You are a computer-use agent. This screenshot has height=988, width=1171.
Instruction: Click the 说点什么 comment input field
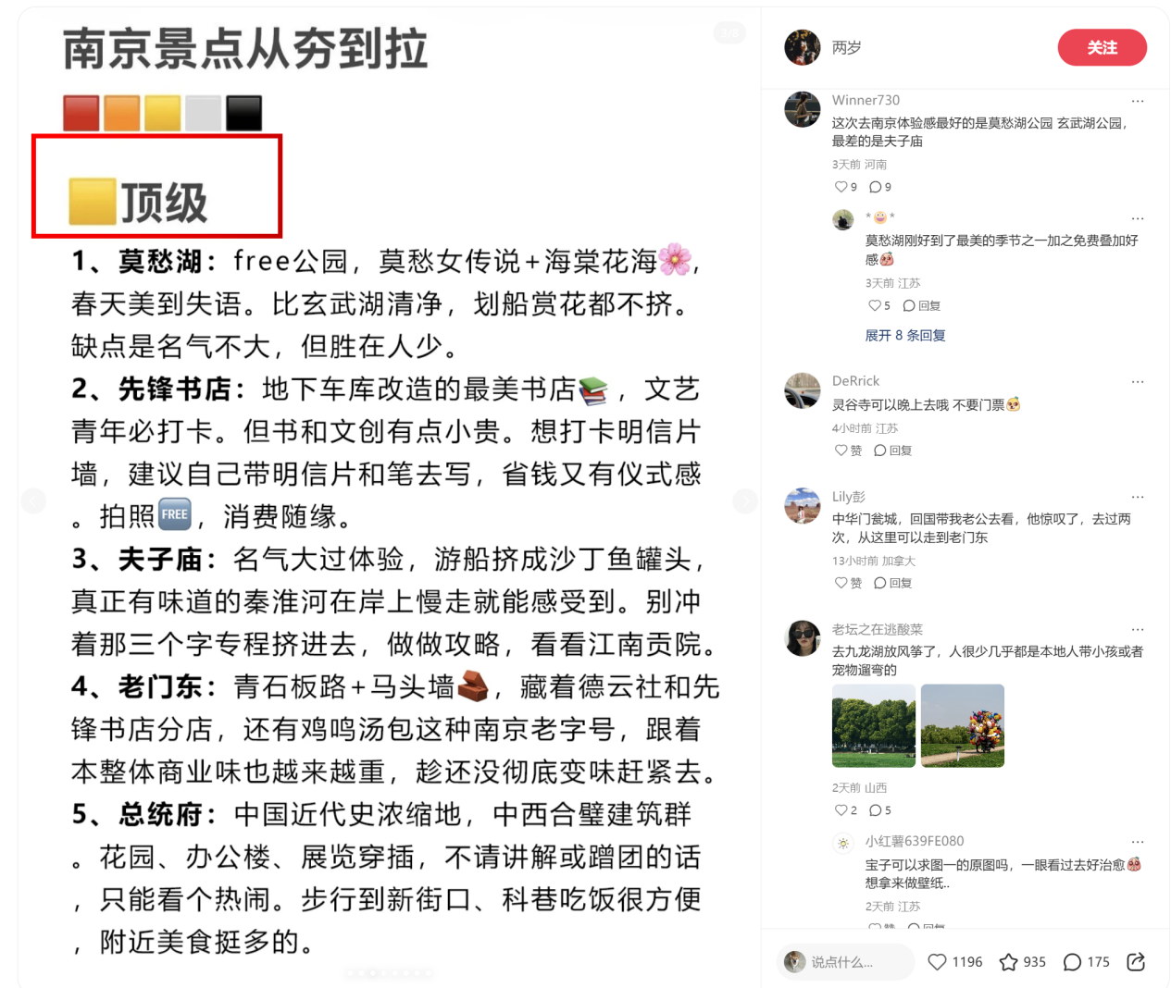(845, 962)
